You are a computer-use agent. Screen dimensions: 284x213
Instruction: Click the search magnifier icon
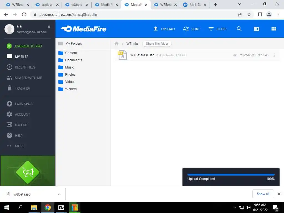239,29
